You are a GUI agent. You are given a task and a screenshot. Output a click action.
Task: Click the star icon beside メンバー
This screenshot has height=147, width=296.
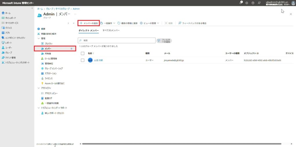tap(71, 49)
